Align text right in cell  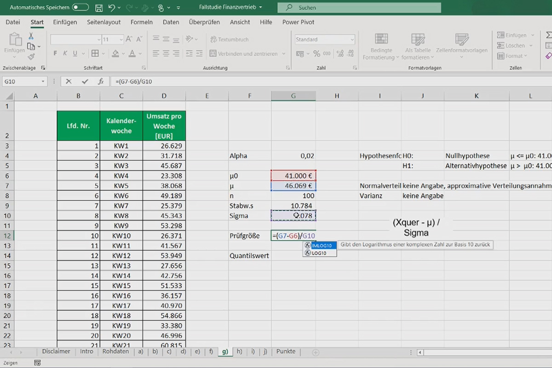[x=177, y=53]
